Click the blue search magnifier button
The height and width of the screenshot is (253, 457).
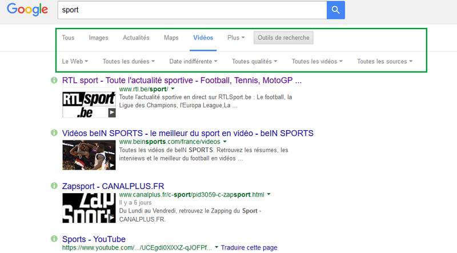coord(336,10)
